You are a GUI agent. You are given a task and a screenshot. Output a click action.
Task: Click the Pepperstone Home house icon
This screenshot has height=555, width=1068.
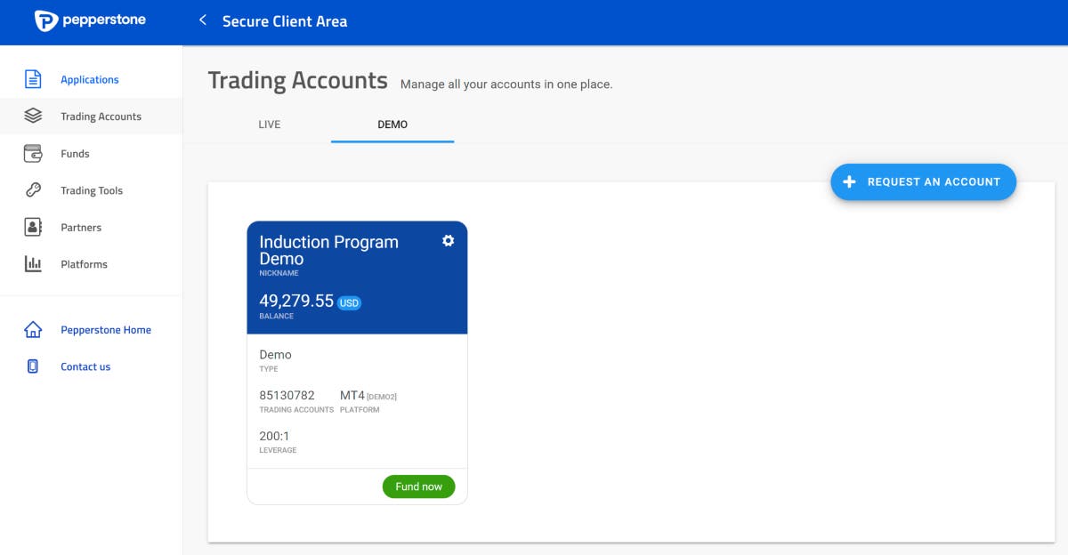pos(33,329)
